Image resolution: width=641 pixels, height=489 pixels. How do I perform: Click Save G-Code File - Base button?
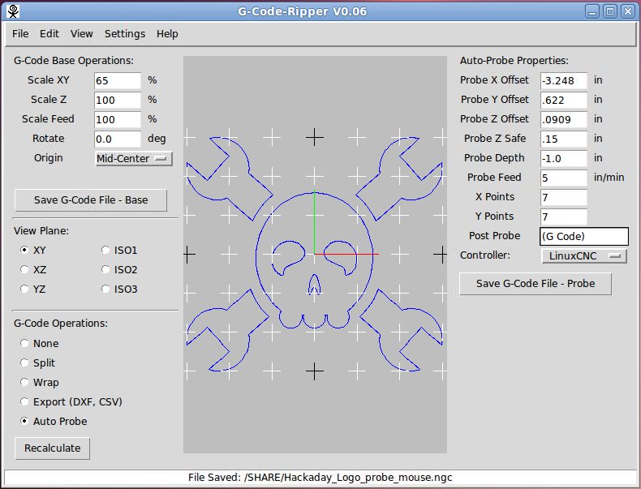pos(91,200)
